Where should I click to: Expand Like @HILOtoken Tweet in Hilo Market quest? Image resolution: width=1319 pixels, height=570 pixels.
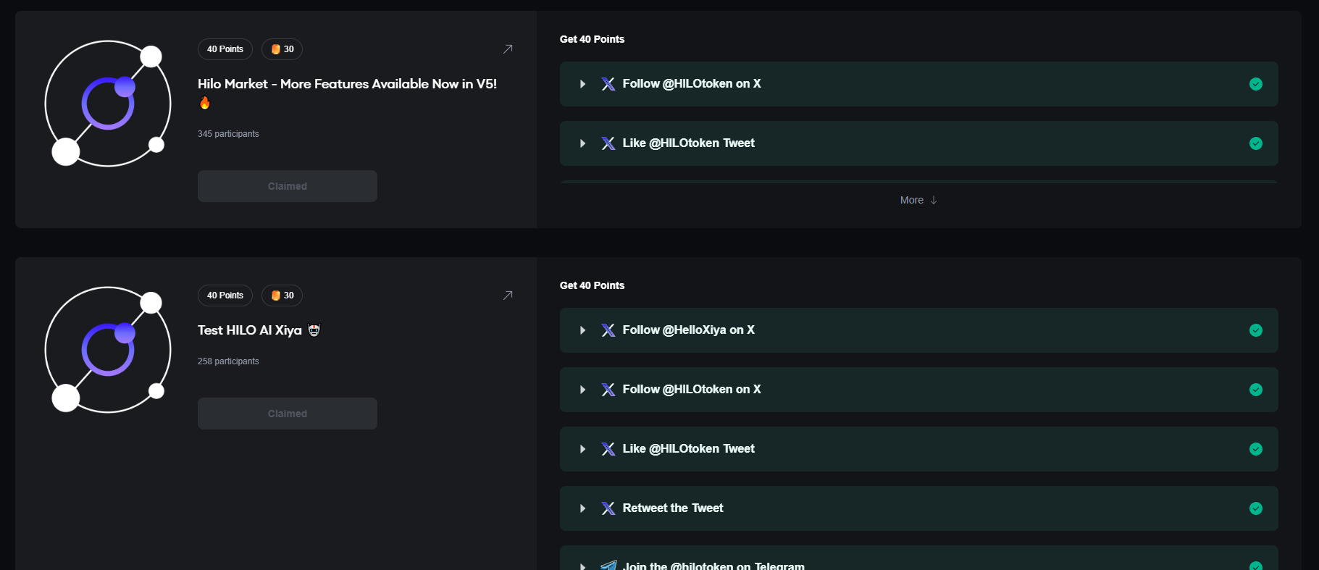pyautogui.click(x=582, y=143)
